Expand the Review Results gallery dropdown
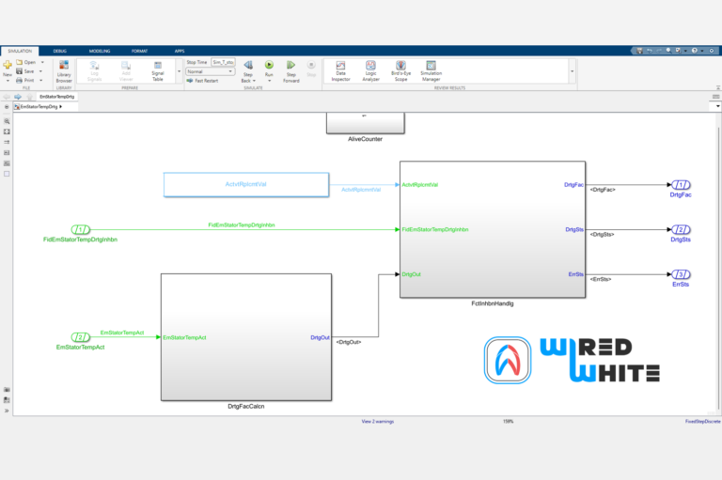Viewport: 722px width, 480px height. (x=573, y=71)
